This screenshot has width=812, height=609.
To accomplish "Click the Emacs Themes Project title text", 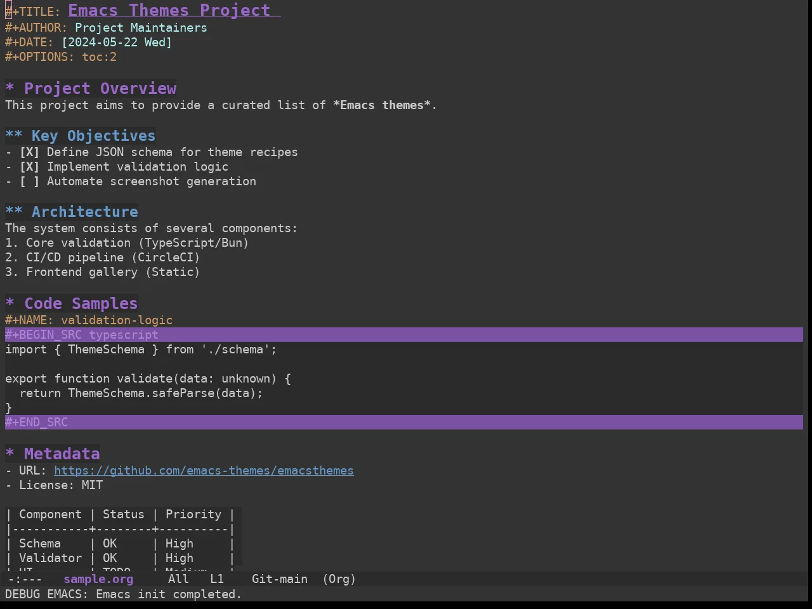I will tap(169, 11).
